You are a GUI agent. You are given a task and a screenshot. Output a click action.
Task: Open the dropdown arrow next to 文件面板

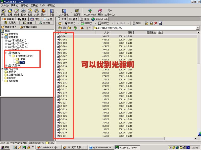click(x=71, y=12)
